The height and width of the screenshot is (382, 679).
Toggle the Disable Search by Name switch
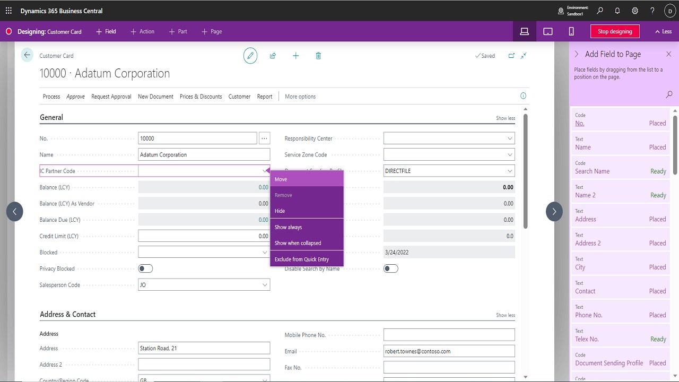[391, 268]
